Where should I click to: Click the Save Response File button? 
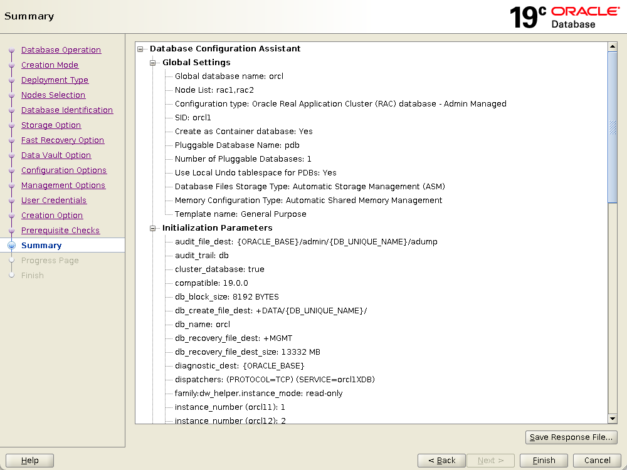point(571,437)
